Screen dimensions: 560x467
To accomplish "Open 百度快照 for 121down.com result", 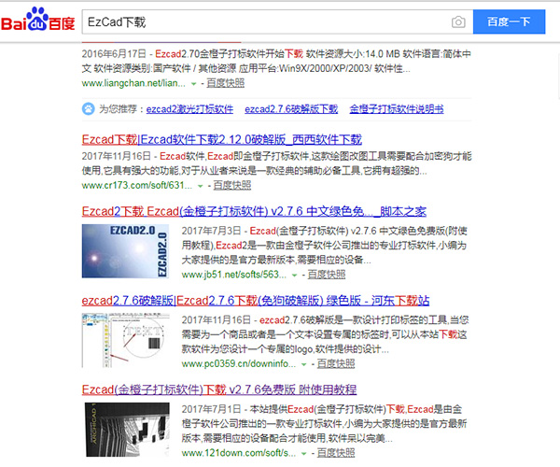I will point(336,453).
